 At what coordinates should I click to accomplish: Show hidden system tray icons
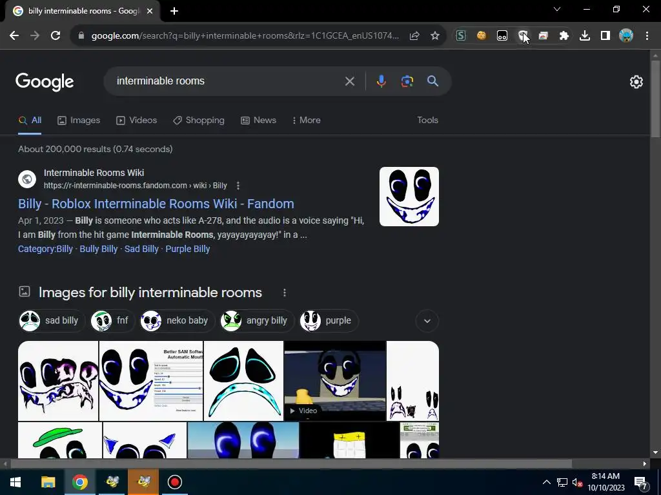tap(546, 482)
